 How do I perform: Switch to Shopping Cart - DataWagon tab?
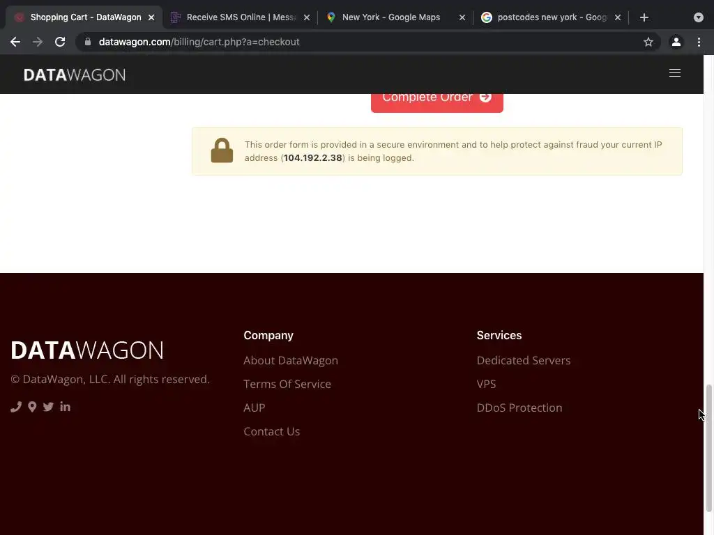(x=84, y=17)
